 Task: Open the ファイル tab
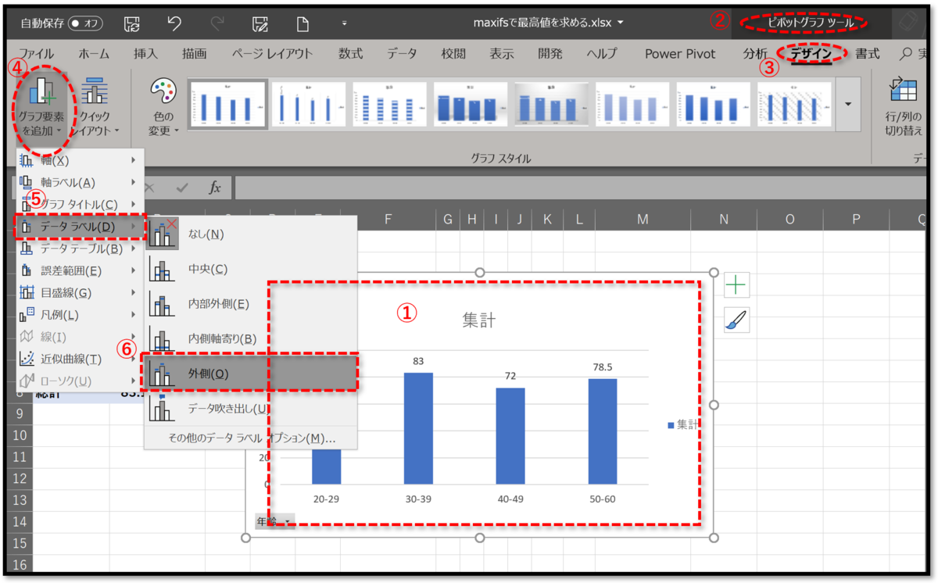36,54
